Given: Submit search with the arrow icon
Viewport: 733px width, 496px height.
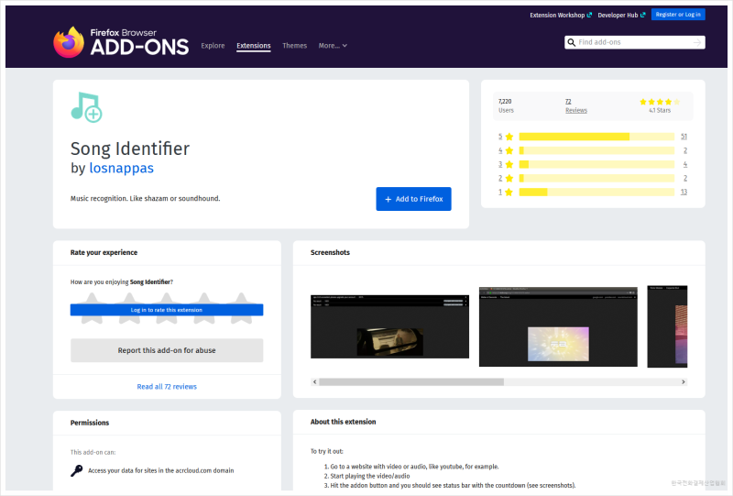Looking at the screenshot, I should pyautogui.click(x=697, y=42).
